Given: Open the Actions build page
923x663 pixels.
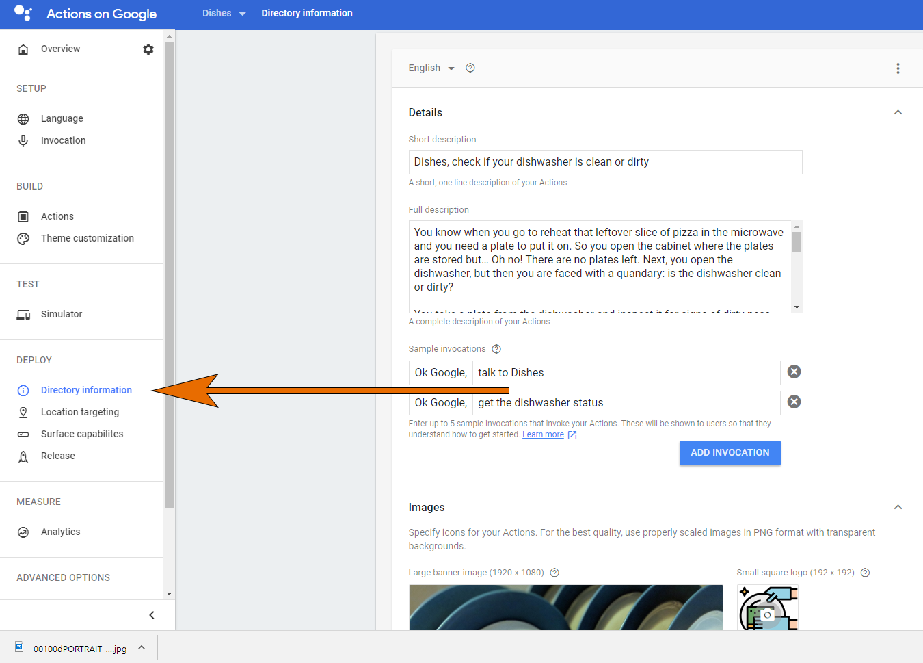Looking at the screenshot, I should point(57,217).
